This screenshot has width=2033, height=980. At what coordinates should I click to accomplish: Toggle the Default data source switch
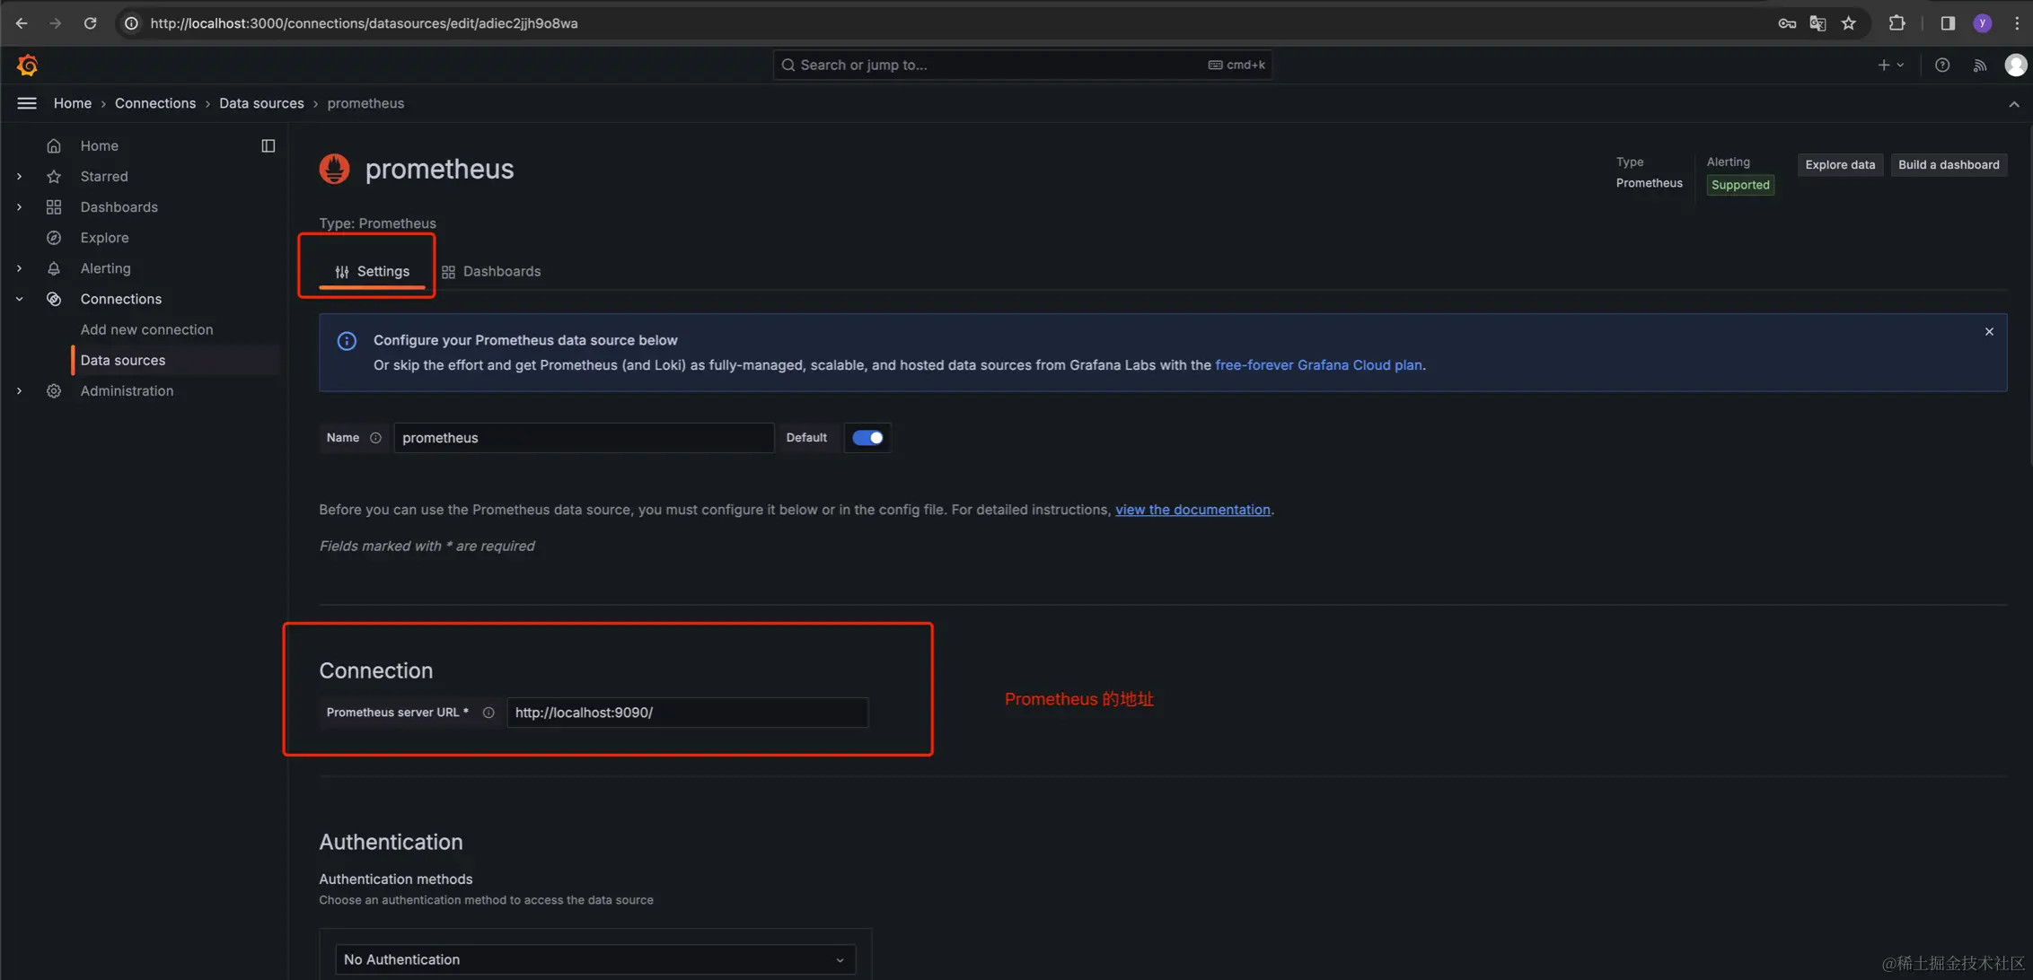pos(867,438)
